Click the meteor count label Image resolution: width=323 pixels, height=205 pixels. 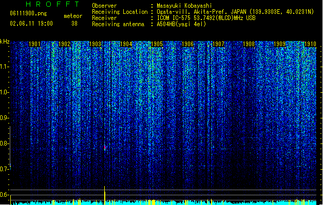pos(73,16)
